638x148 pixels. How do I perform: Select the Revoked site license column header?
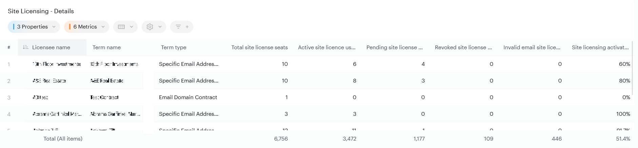[463, 48]
